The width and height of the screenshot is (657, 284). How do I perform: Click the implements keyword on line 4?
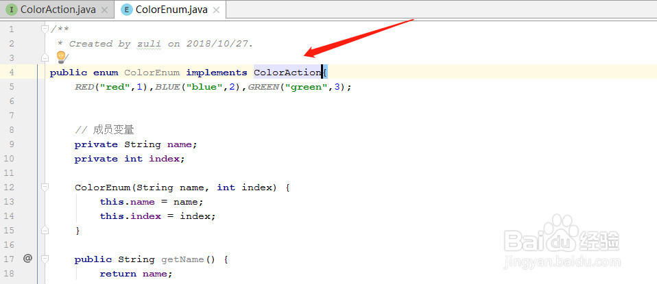tap(217, 73)
